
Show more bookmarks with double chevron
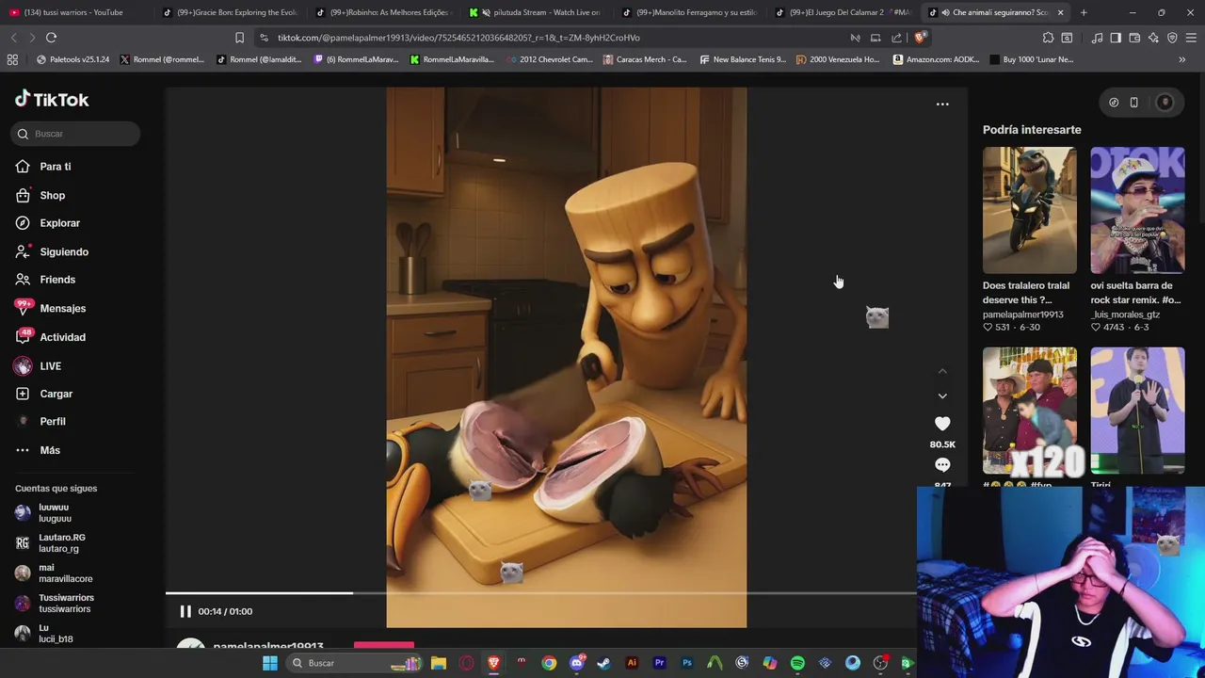[1182, 59]
